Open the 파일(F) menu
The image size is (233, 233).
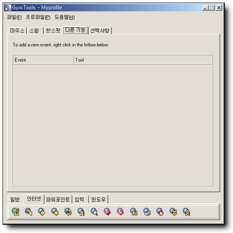tap(14, 17)
